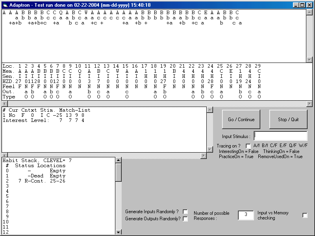Click the 'A/f B/f C/F E/F Q/F W/F' legend
Image resolution: width=315 pixels, height=236 pixels.
tap(280, 146)
